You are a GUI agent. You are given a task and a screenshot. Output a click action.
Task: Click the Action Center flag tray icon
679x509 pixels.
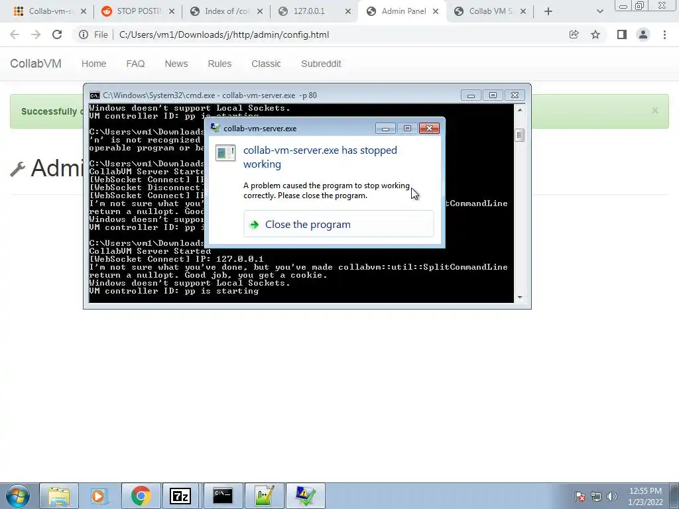point(580,496)
